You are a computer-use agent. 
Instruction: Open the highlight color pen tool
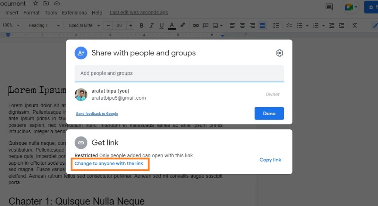[x=182, y=25]
